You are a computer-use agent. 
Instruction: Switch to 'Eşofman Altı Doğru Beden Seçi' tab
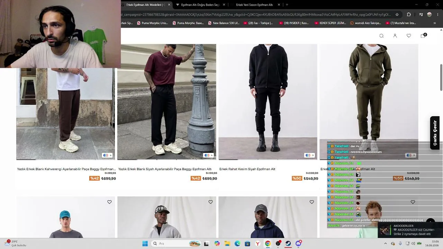200,5
